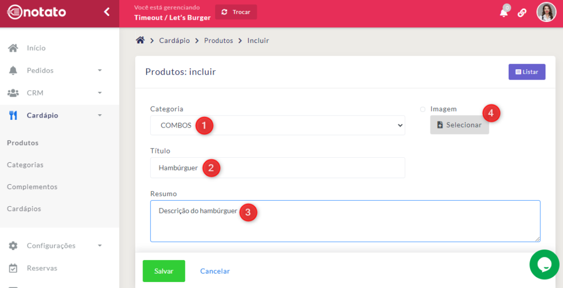Open Complementos in the sidebar
Screen dimensions: 563x288
click(x=32, y=187)
